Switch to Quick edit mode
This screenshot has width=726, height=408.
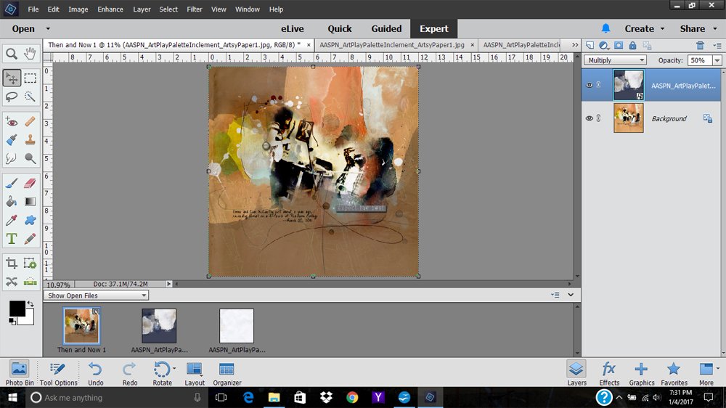tap(339, 29)
